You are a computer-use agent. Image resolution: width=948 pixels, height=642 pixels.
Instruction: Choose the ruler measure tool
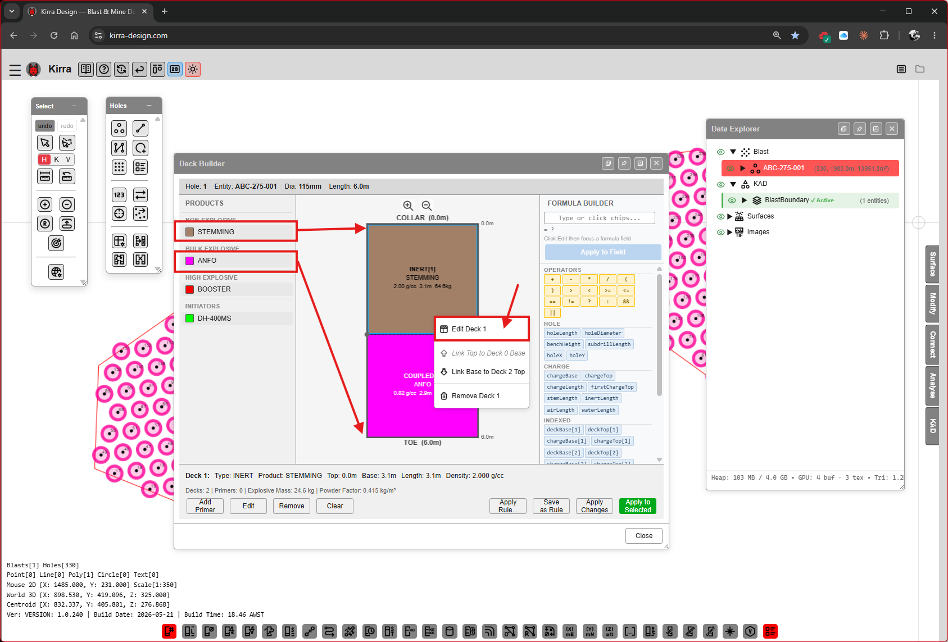[x=46, y=176]
